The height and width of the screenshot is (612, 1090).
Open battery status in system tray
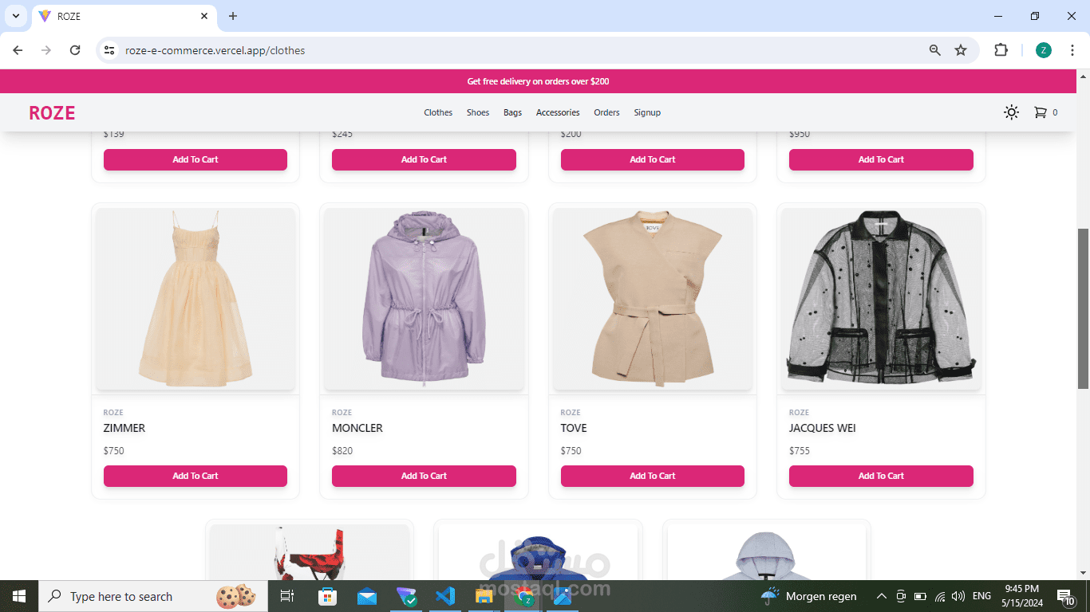920,596
